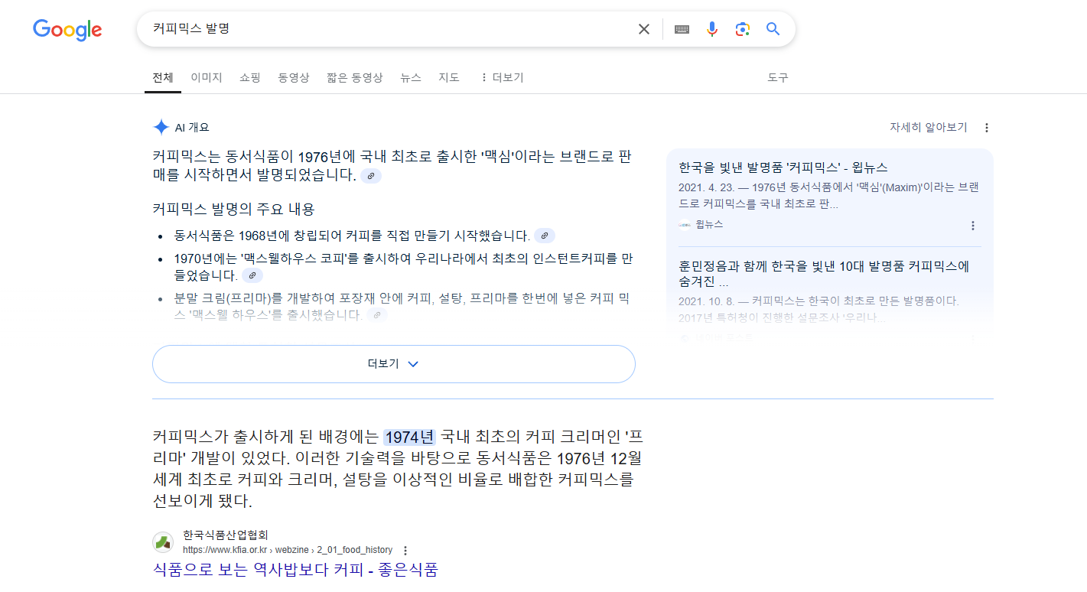This screenshot has height=592, width=1087.
Task: Switch to the 뉴스 tab
Action: (410, 77)
